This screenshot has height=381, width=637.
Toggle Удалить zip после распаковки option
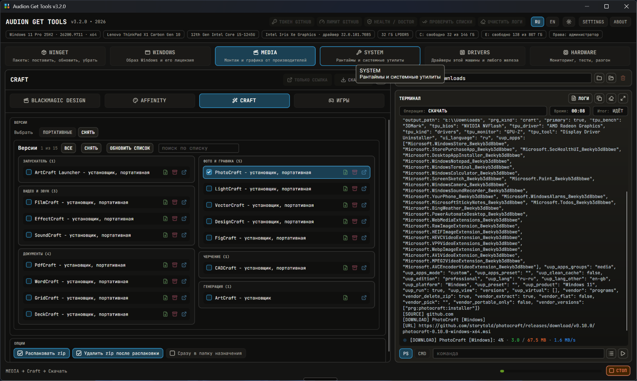pos(117,353)
